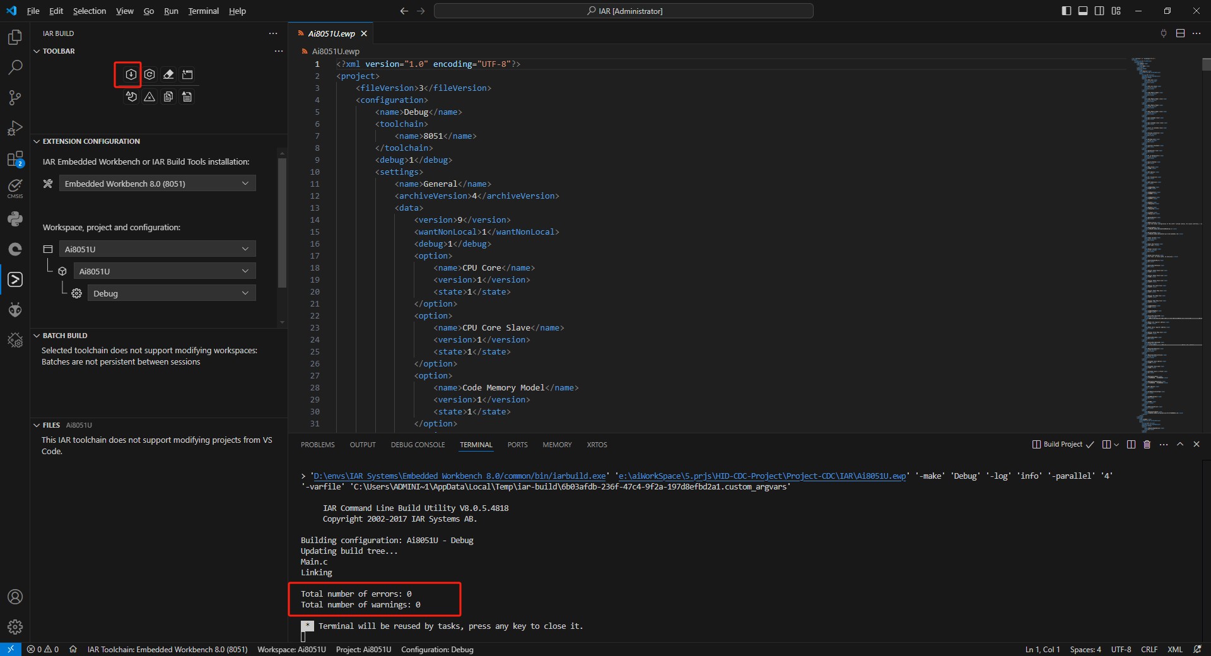Toggle Secondary Side Bar visibility

click(x=1099, y=11)
